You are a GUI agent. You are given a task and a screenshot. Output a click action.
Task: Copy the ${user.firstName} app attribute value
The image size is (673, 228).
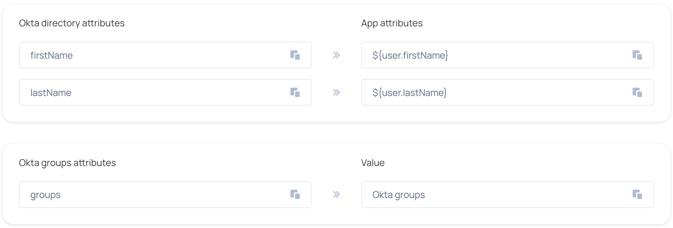tap(637, 55)
